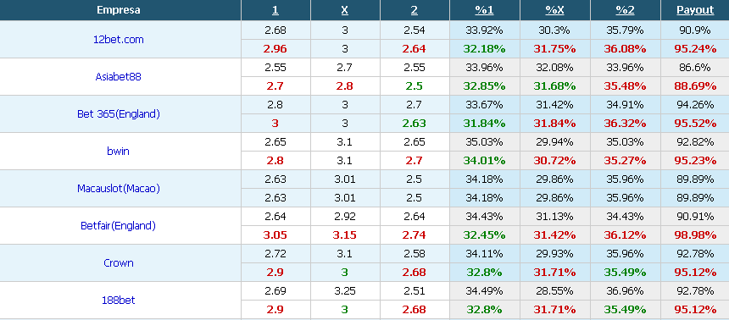Viewport: 729px width, 320px height.
Task: Select Betfair's 98.98% payout cell
Action: (695, 235)
